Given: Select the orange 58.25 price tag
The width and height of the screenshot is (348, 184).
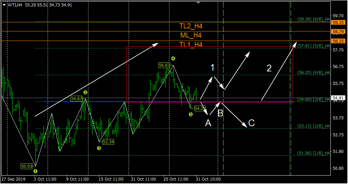Looking at the screenshot, I should coord(338,41).
